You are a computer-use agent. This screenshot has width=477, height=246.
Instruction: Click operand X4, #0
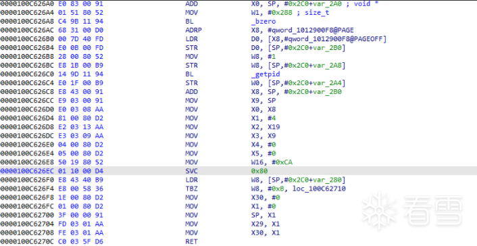pyautogui.click(x=263, y=145)
